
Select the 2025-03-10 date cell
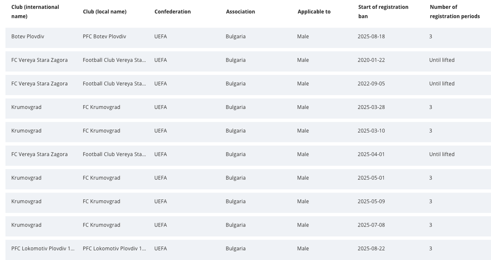(371, 131)
